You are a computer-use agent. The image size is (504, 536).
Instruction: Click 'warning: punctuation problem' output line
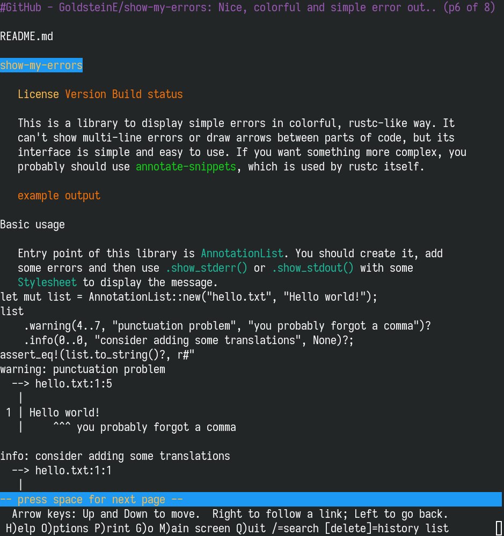[x=83, y=369]
